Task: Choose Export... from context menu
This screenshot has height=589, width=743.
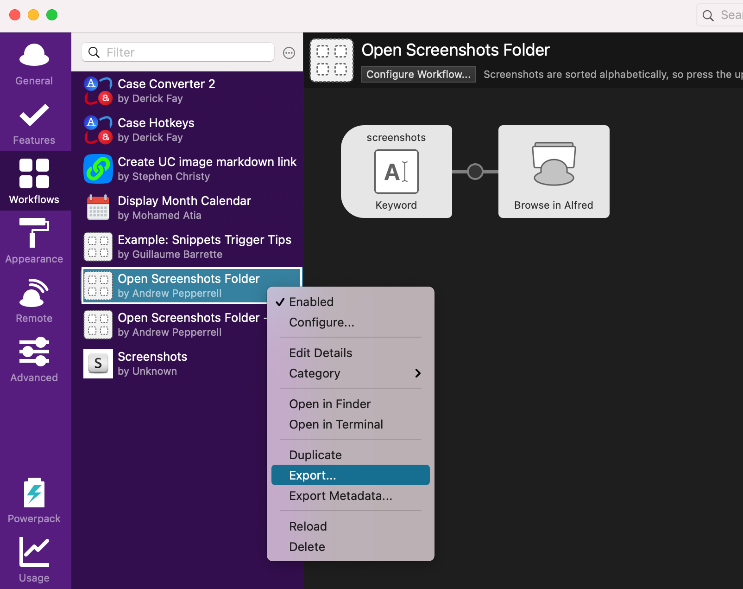Action: pyautogui.click(x=351, y=475)
